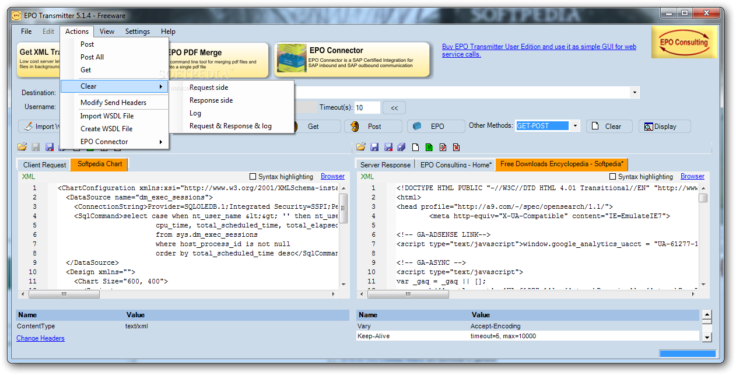Click inside the Timeout(s) field
Image resolution: width=736 pixels, height=375 pixels.
pyautogui.click(x=367, y=107)
